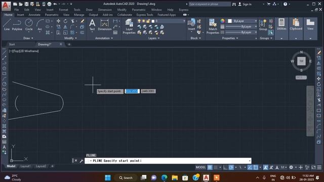Screen dimensions: 324x182
Task: Click the Move tool in Modify panel
Action: click(59, 21)
